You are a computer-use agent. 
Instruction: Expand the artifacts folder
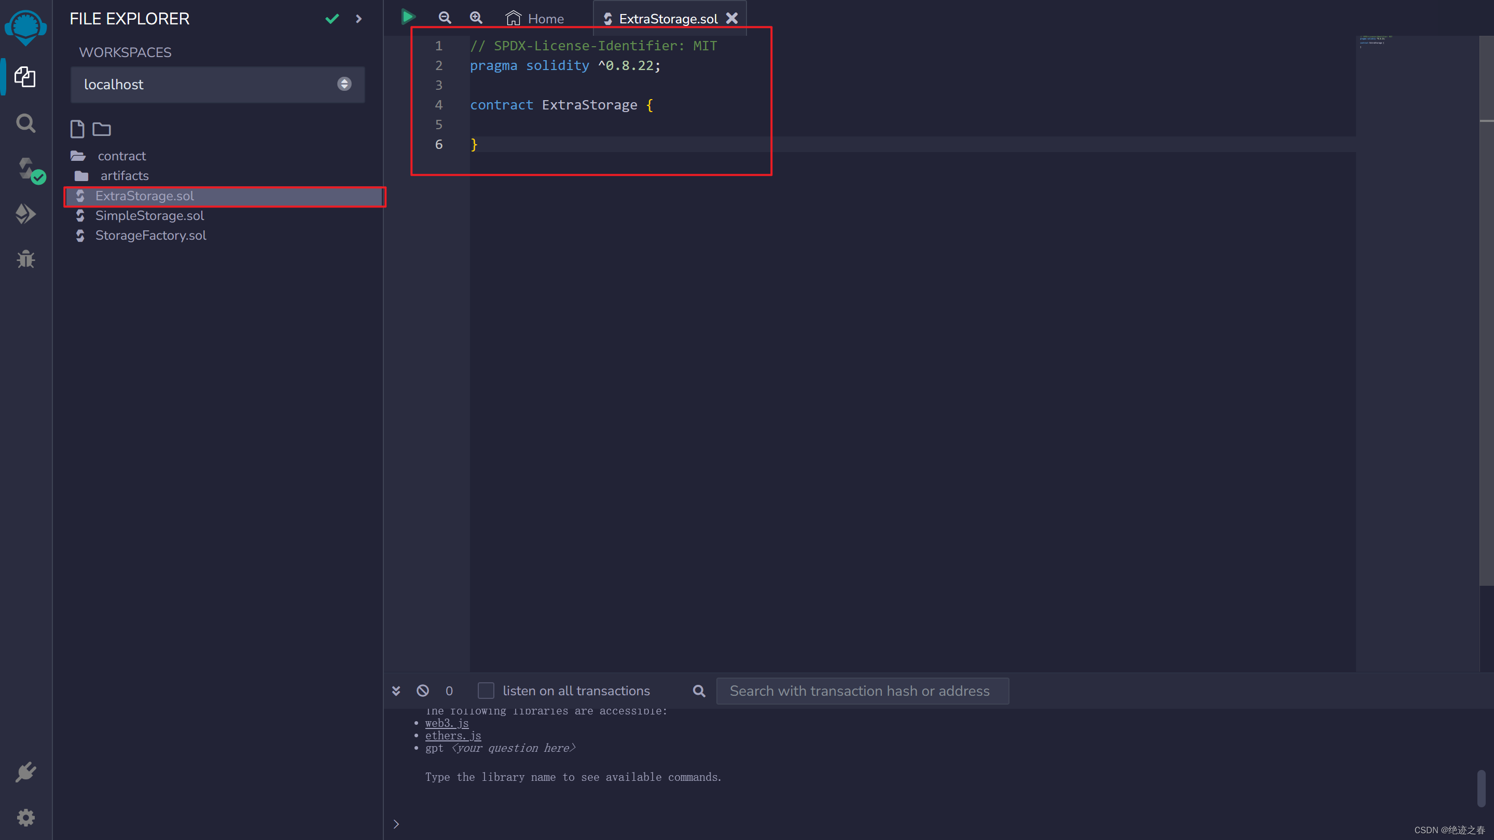pos(122,174)
